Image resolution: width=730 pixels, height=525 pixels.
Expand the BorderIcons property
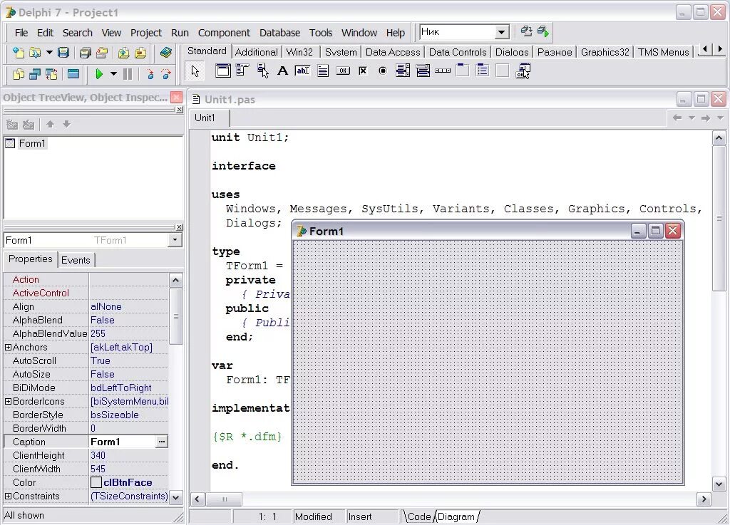pos(8,401)
